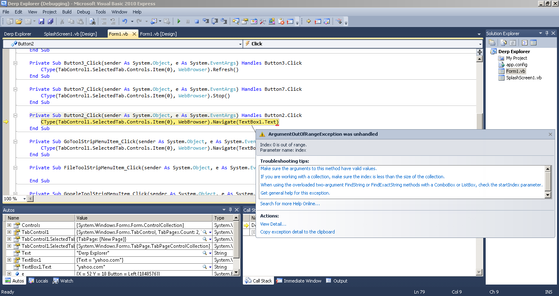Click Get general help for this exception link
This screenshot has height=296, width=559.
tap(295, 193)
